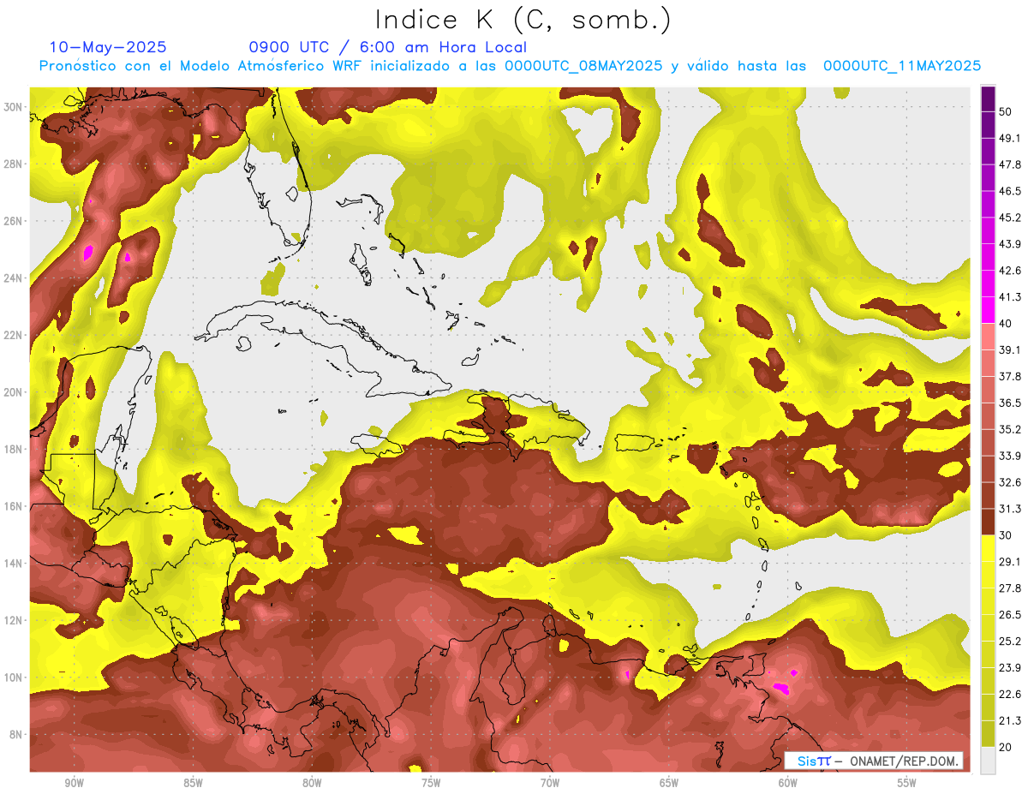Click the colorbar value '25.2'
Screen dimensions: 1028x794
[x=1009, y=642]
